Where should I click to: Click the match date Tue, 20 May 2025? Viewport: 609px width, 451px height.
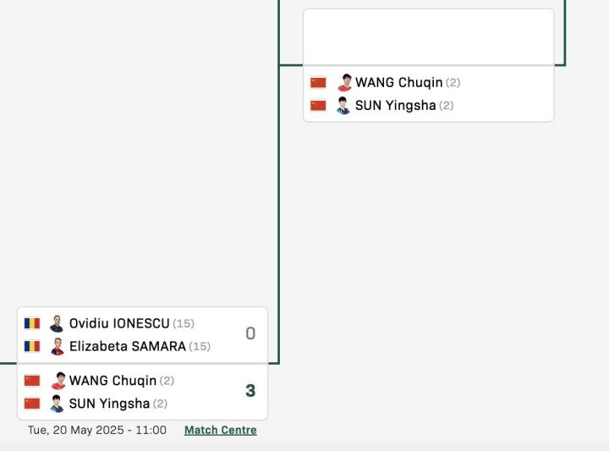point(96,430)
